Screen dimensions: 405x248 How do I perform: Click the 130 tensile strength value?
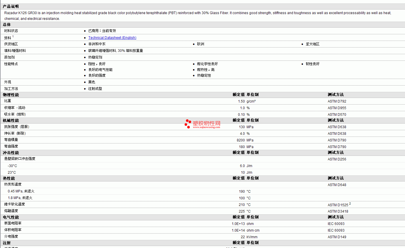(x=242, y=127)
